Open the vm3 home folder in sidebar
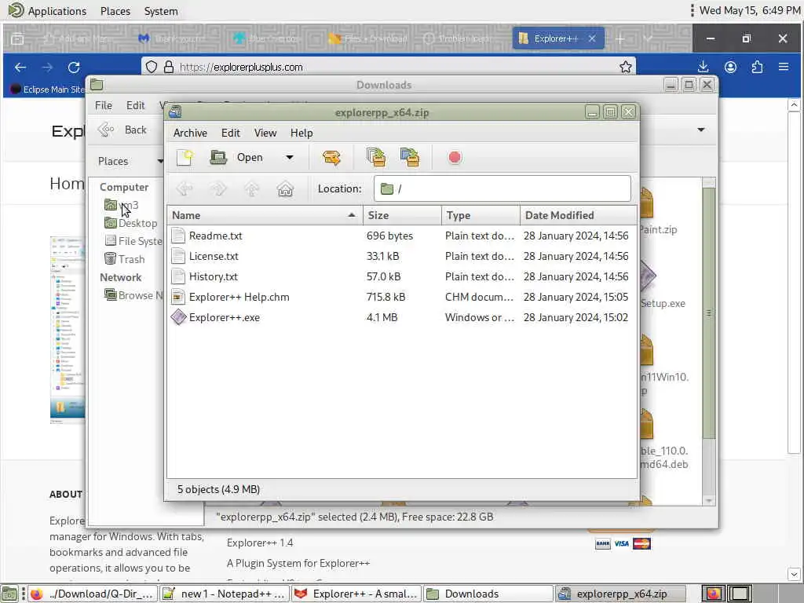Image resolution: width=804 pixels, height=603 pixels. (122, 205)
